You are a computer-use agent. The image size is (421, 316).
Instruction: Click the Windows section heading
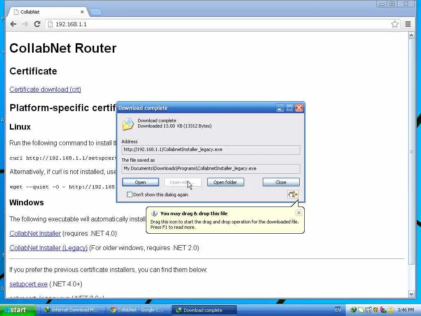[x=26, y=202]
